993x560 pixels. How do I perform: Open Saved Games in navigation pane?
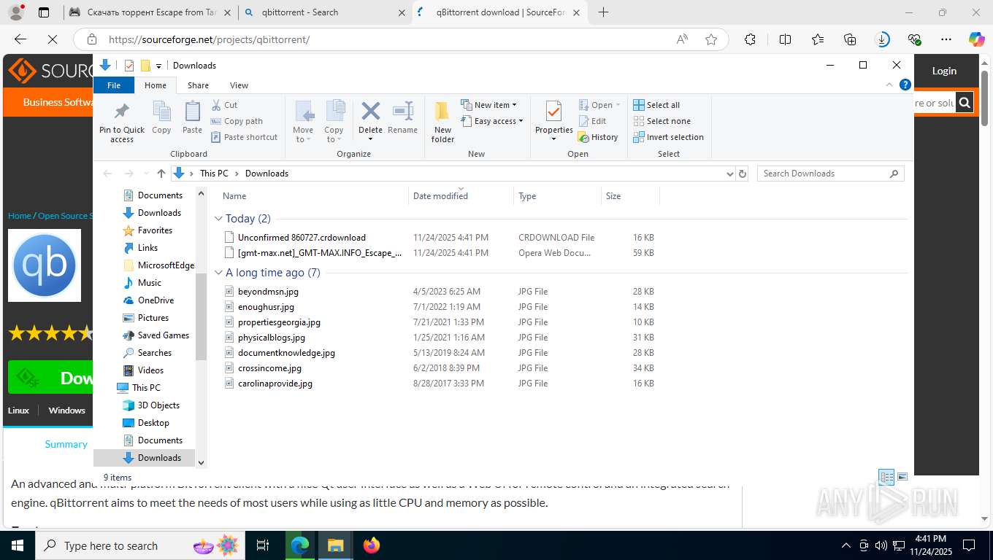[162, 335]
